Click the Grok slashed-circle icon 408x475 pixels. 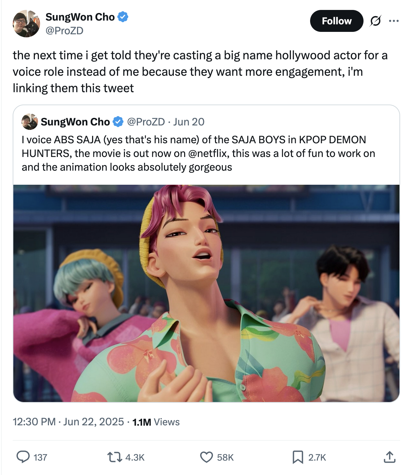pos(375,21)
